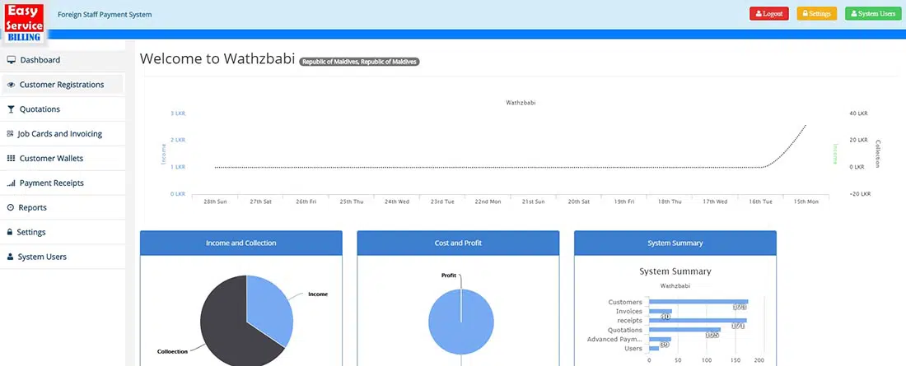The height and width of the screenshot is (366, 906).
Task: Open the Quotations menu item
Action: click(x=40, y=109)
